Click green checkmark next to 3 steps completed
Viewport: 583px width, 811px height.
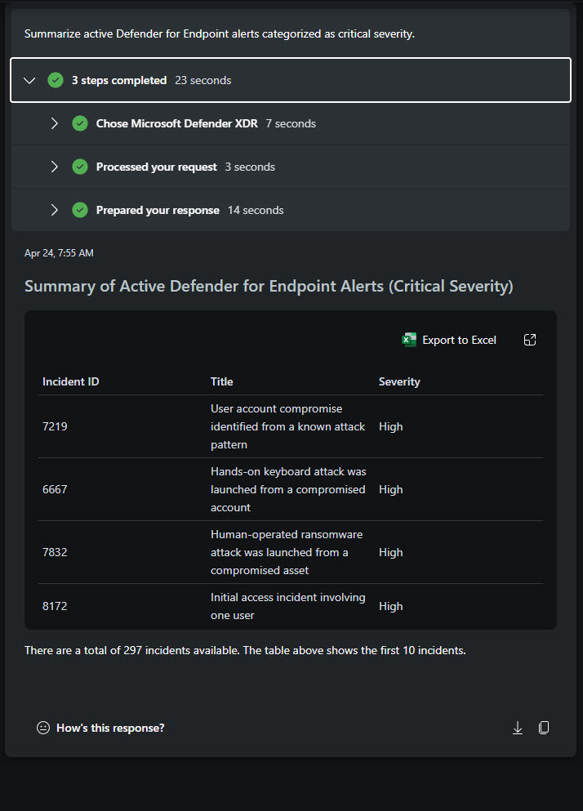point(56,80)
